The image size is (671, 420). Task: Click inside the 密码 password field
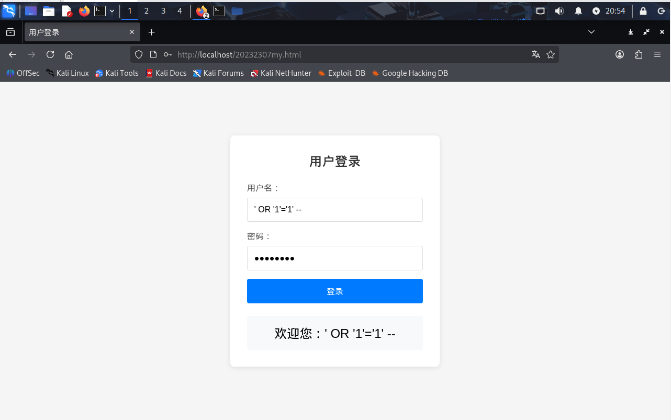click(x=334, y=258)
